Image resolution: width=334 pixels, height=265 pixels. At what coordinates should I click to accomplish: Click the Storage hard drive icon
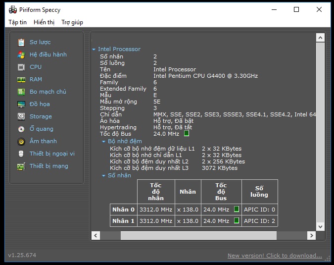(21, 116)
